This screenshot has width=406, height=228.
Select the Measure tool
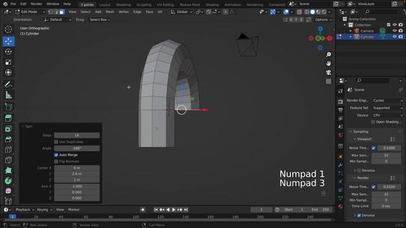8,95
